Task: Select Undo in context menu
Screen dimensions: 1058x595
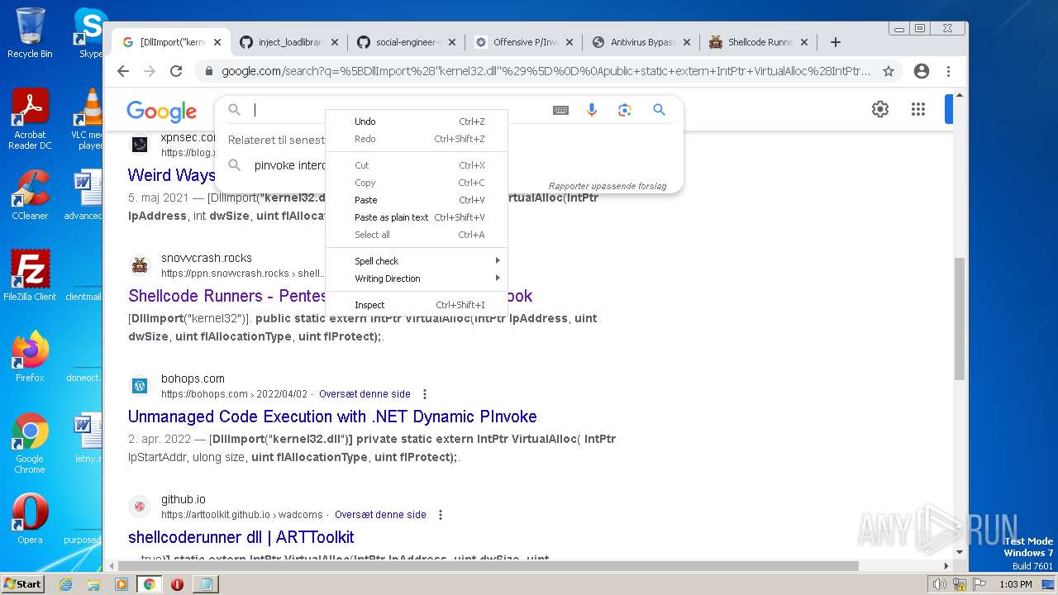Action: coord(417,121)
